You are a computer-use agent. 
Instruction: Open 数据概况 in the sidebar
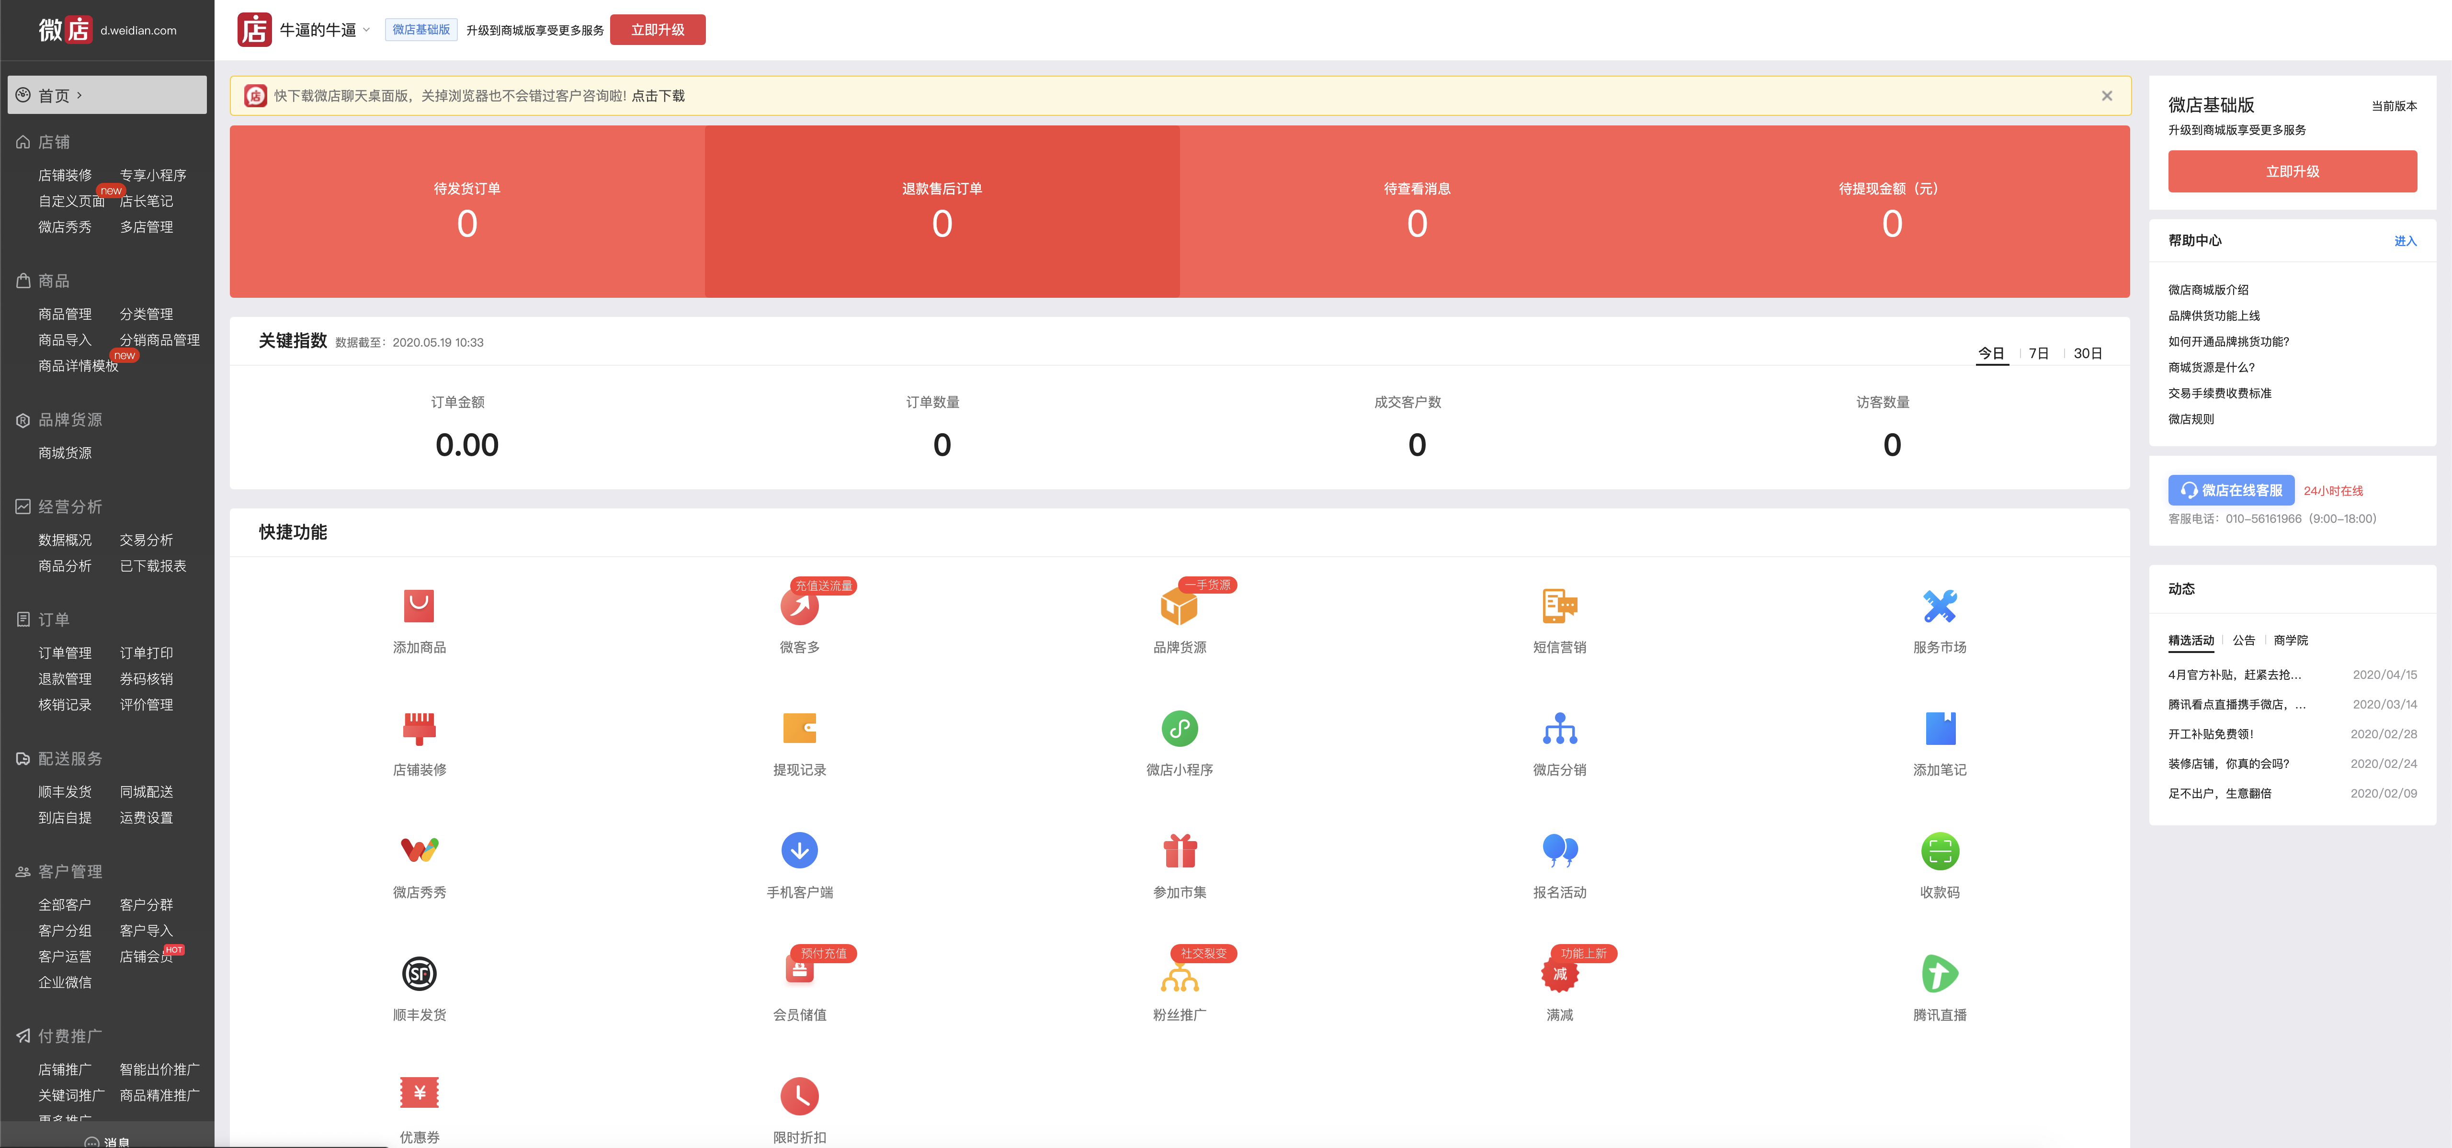point(65,540)
